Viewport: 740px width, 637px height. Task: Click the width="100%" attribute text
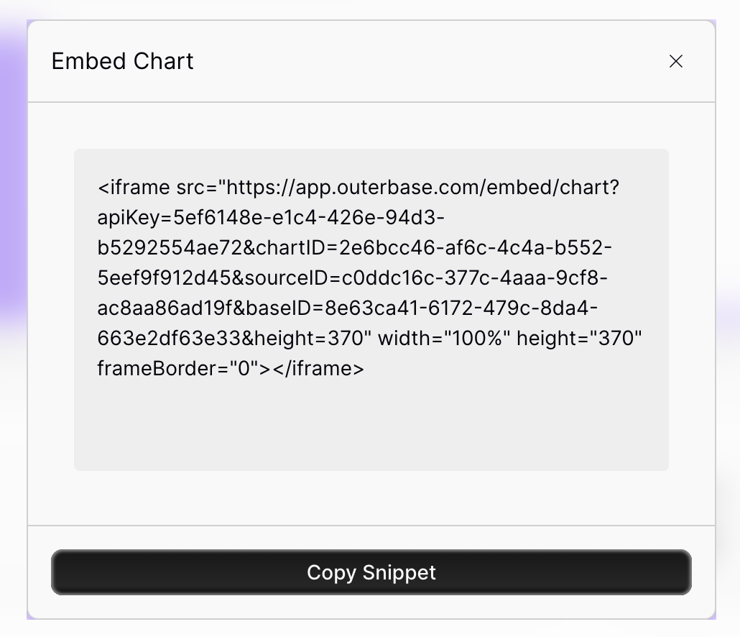(x=444, y=338)
